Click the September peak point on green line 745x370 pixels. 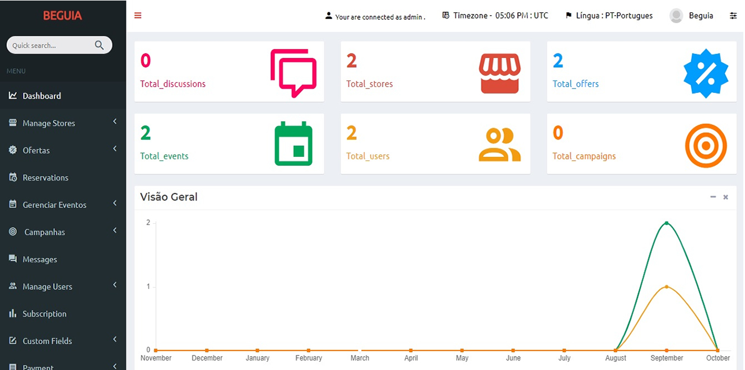pos(667,223)
